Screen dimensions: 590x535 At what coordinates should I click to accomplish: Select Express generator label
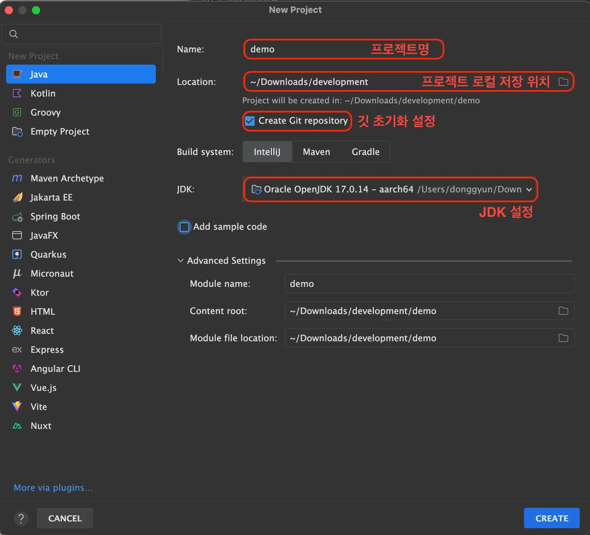(x=47, y=349)
